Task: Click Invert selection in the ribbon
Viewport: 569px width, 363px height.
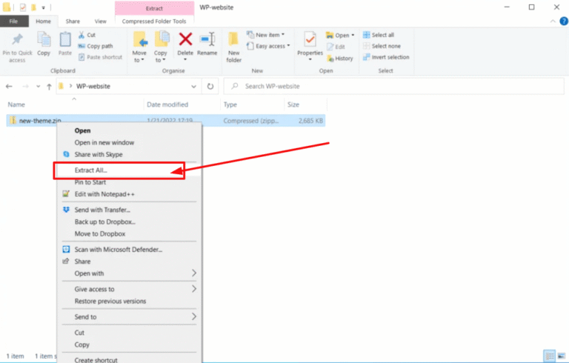Action: pos(389,57)
